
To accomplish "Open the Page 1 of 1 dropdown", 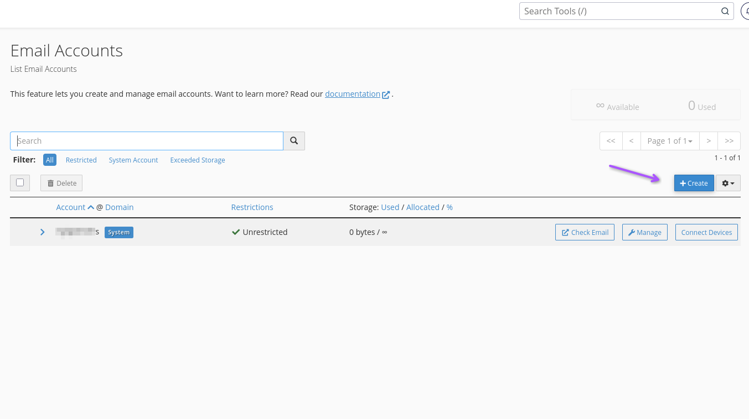I will 670,141.
